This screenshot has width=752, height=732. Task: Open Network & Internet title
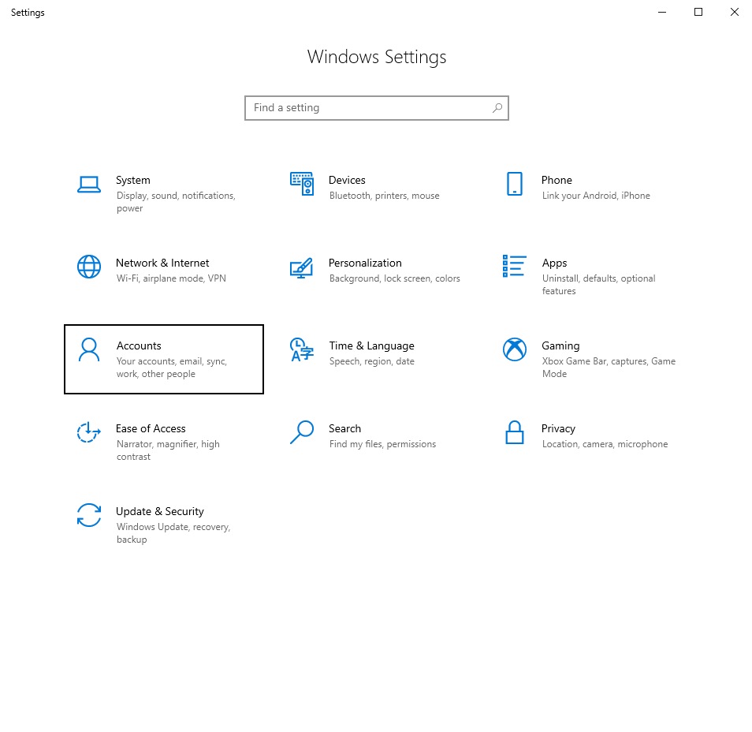tap(162, 263)
